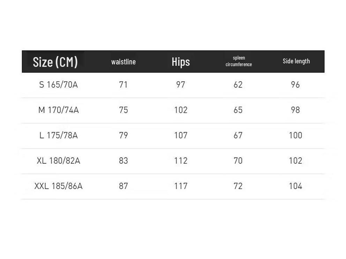Select the XL 180/82A size row label
Viewport: 346px width, 259px height.
(x=58, y=160)
